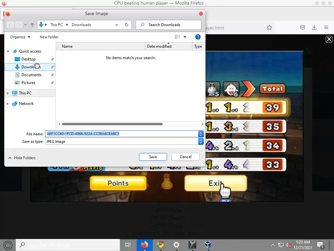Sort by Type column header
This screenshot has height=251, width=334.
coord(199,46)
